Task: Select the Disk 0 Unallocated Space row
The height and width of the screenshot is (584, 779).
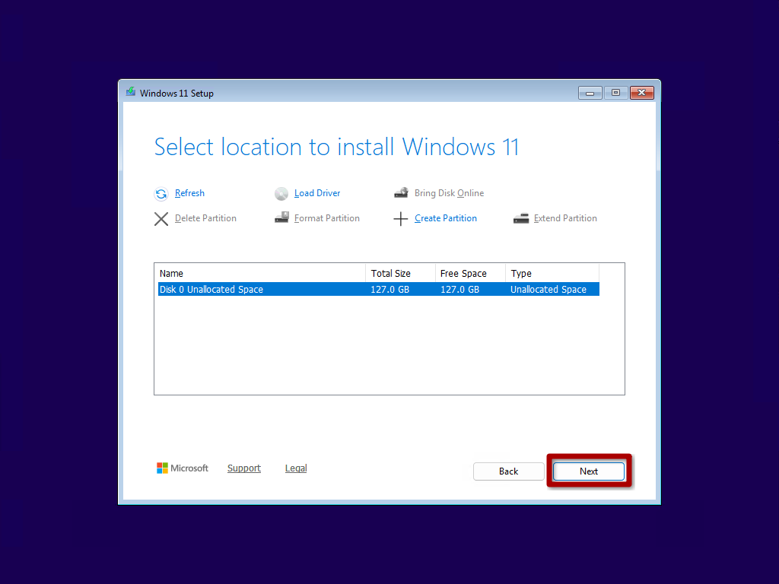Action: pos(379,289)
